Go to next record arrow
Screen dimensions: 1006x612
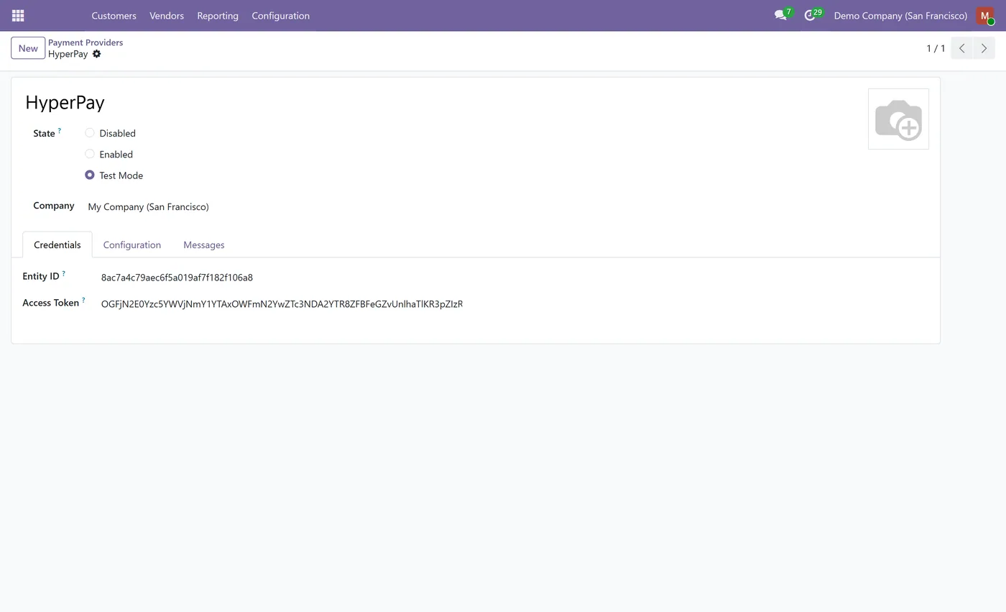(x=984, y=48)
